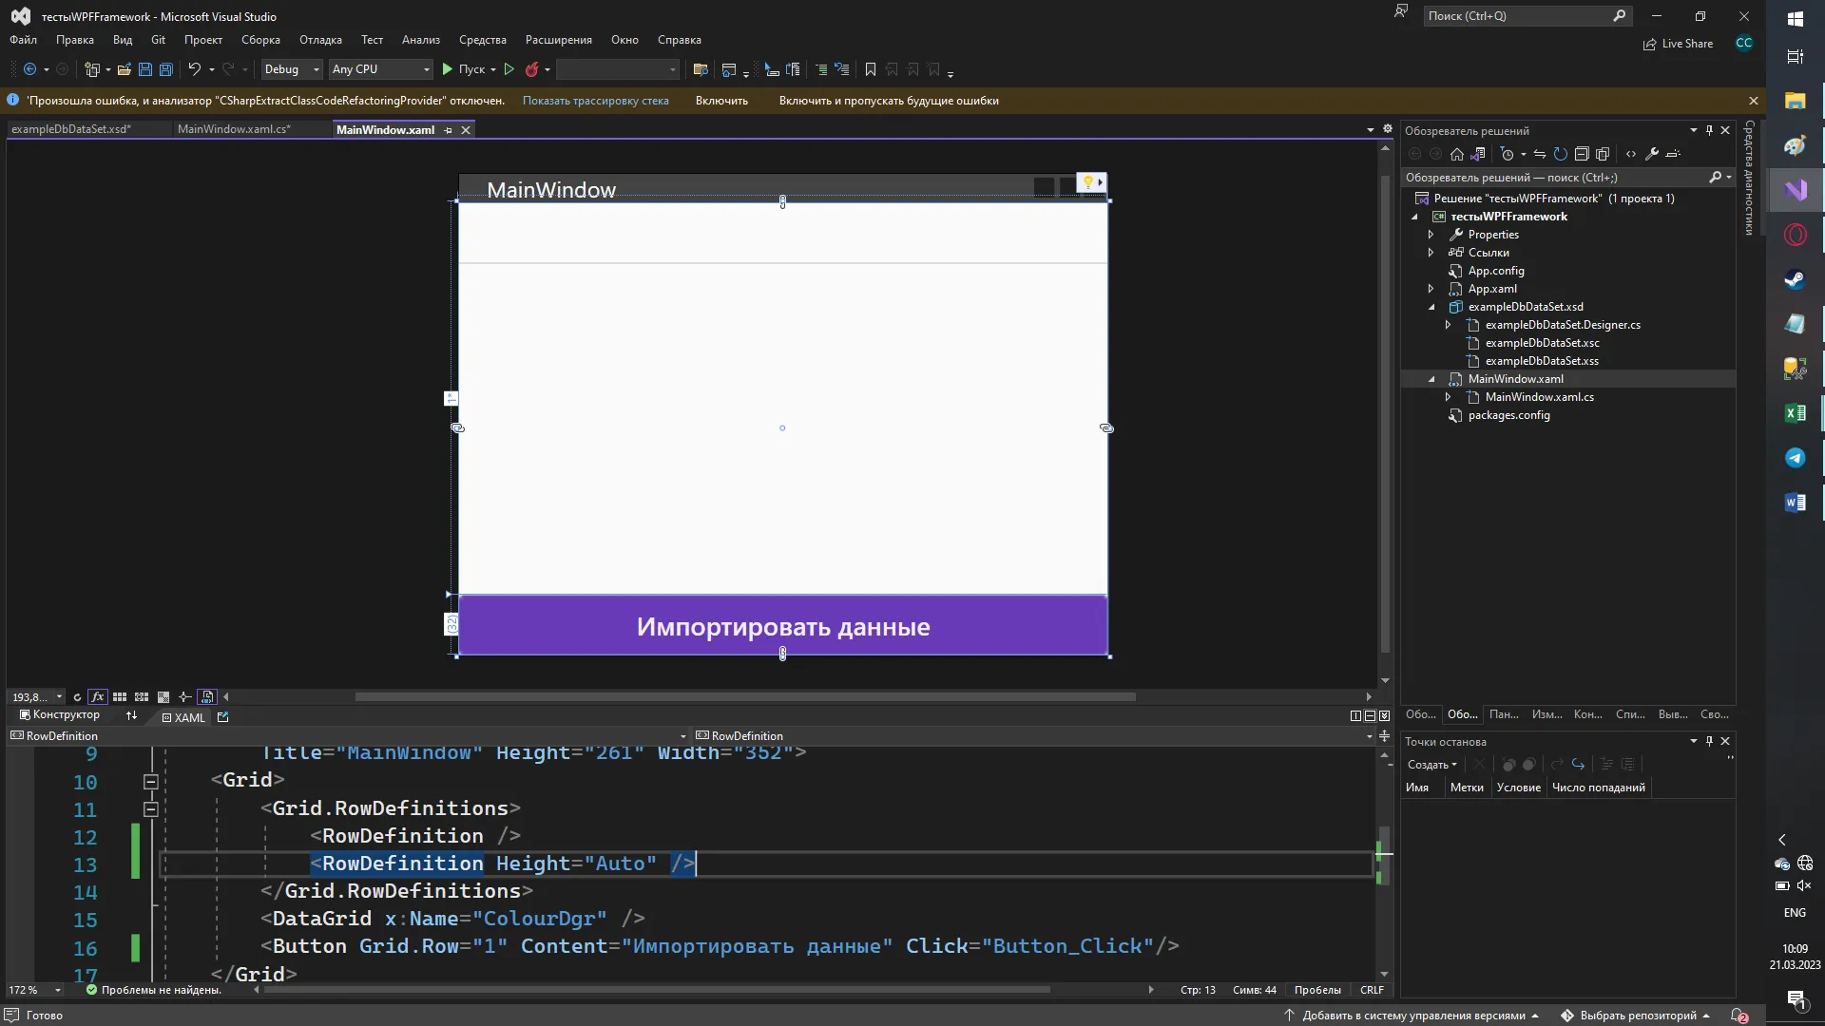
Task: Click the Save All toolbar icon
Action: 166,69
